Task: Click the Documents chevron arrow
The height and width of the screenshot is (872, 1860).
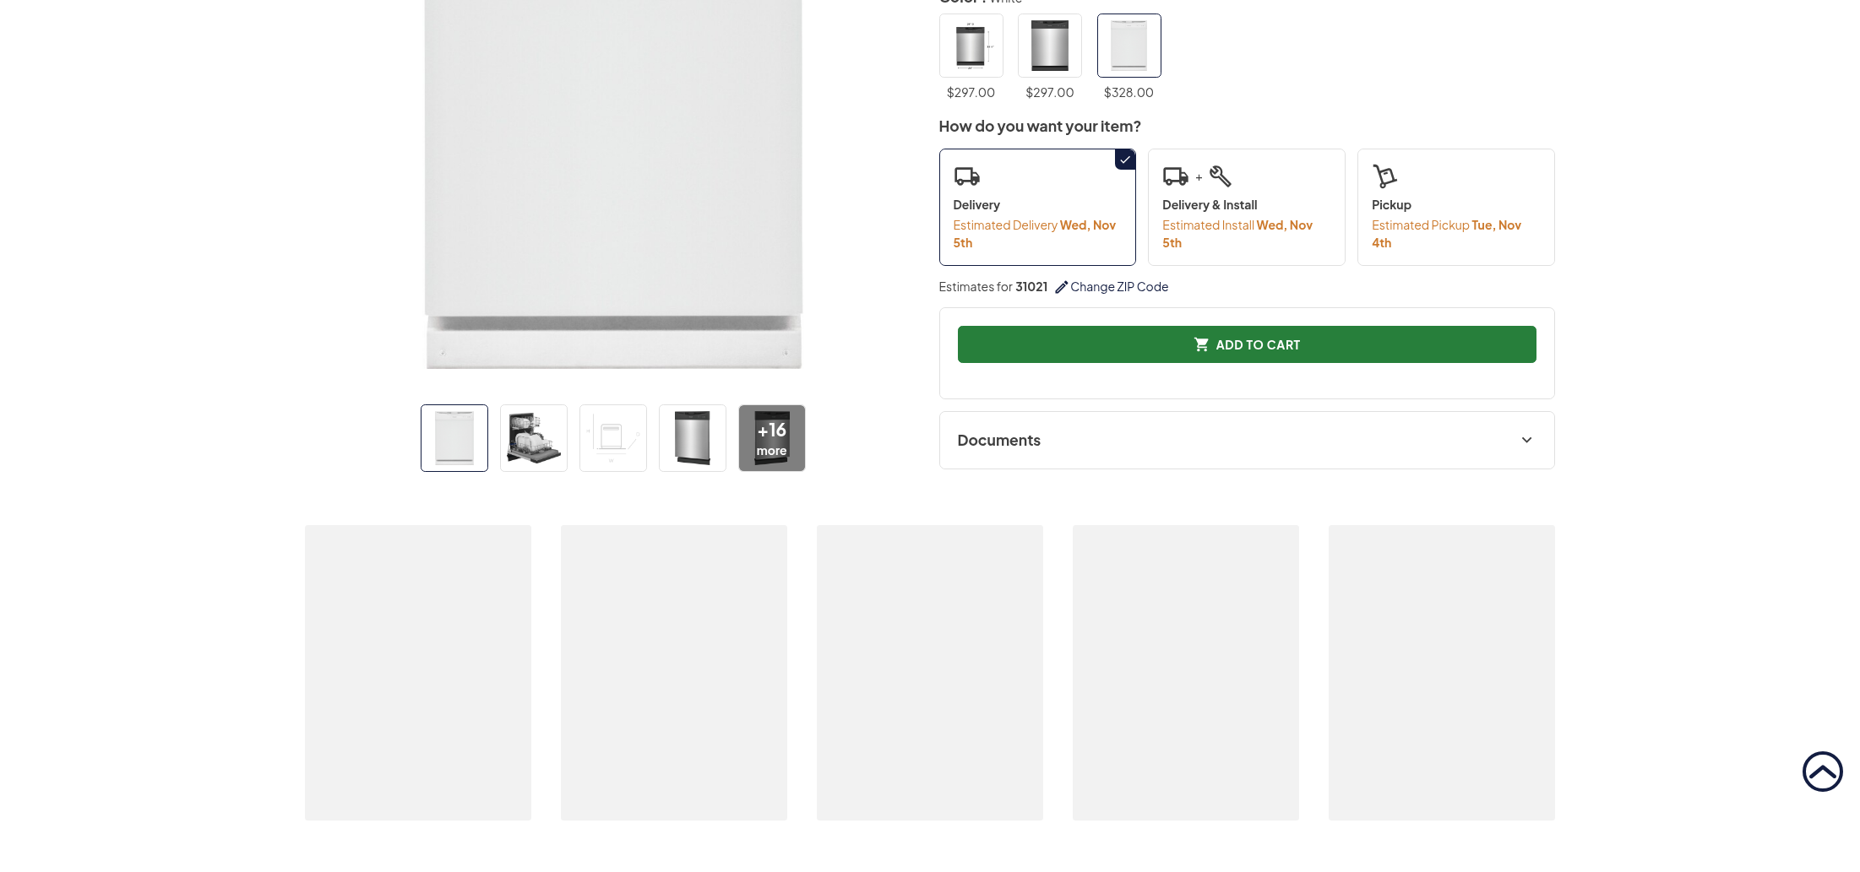Action: click(1526, 441)
